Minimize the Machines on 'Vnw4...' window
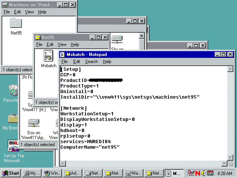The height and width of the screenshot is (178, 237). tap(60, 5)
